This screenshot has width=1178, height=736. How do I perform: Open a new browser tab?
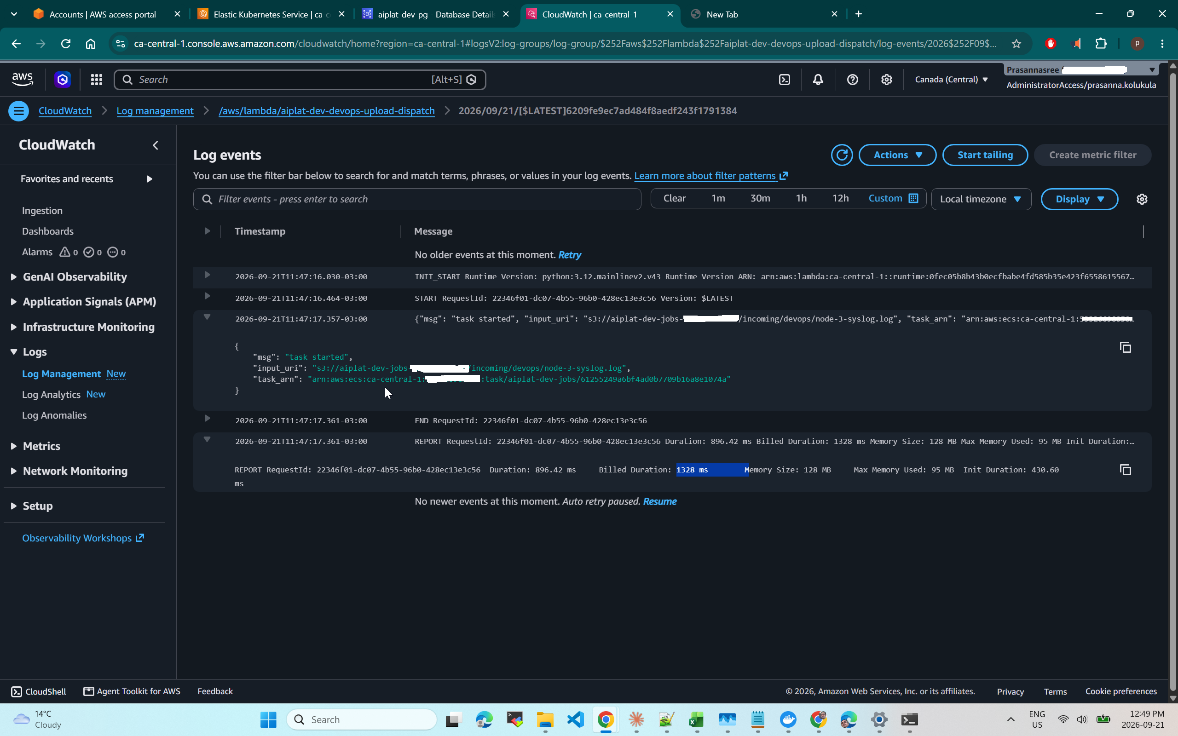[x=859, y=14]
